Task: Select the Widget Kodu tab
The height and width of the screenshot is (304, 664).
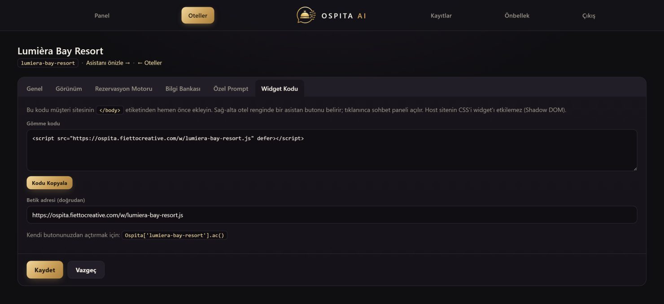Action: 280,89
